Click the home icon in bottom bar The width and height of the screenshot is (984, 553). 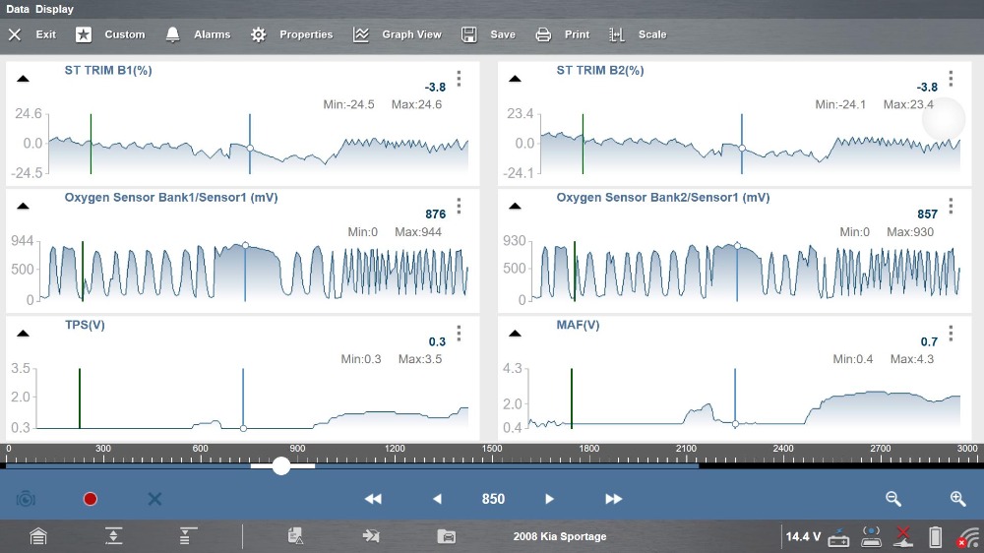(37, 536)
